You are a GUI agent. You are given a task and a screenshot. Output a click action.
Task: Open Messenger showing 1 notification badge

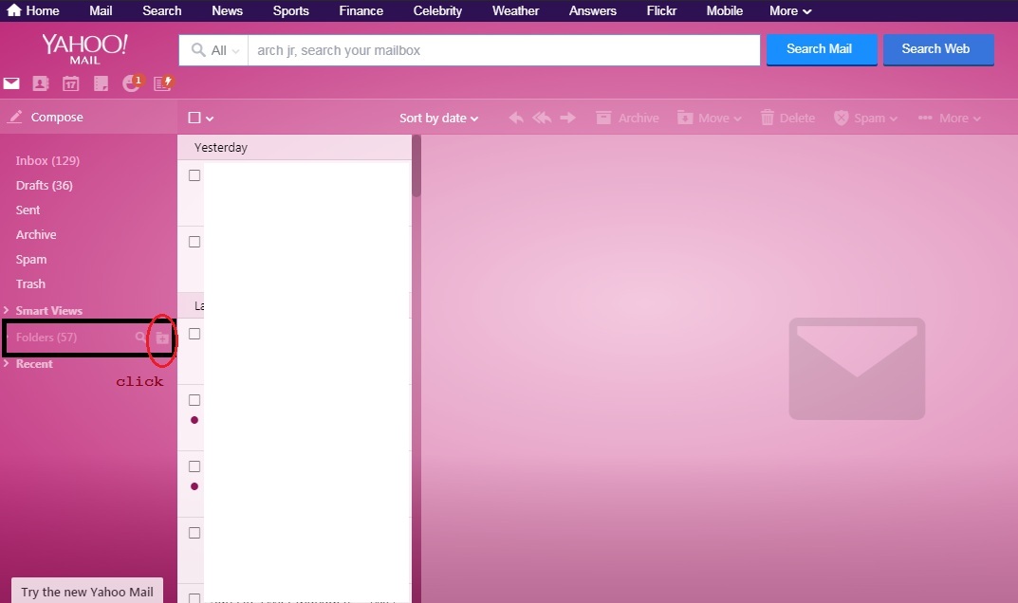(132, 82)
